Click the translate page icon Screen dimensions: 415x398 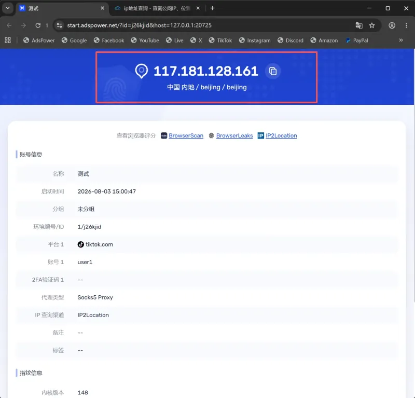pyautogui.click(x=359, y=25)
